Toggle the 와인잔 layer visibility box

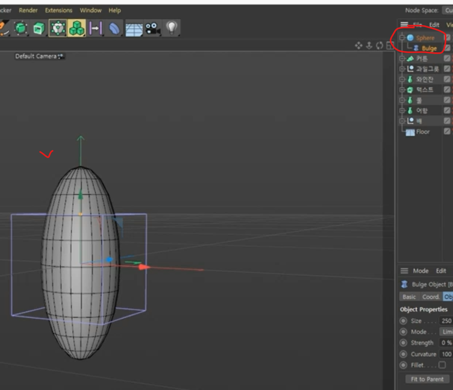[x=447, y=79]
